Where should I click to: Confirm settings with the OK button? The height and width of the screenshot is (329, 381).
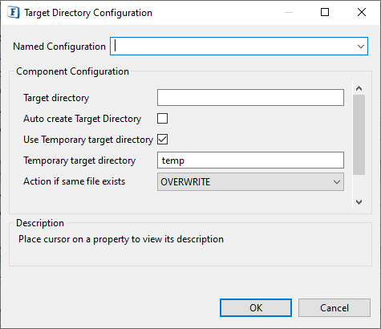point(256,308)
